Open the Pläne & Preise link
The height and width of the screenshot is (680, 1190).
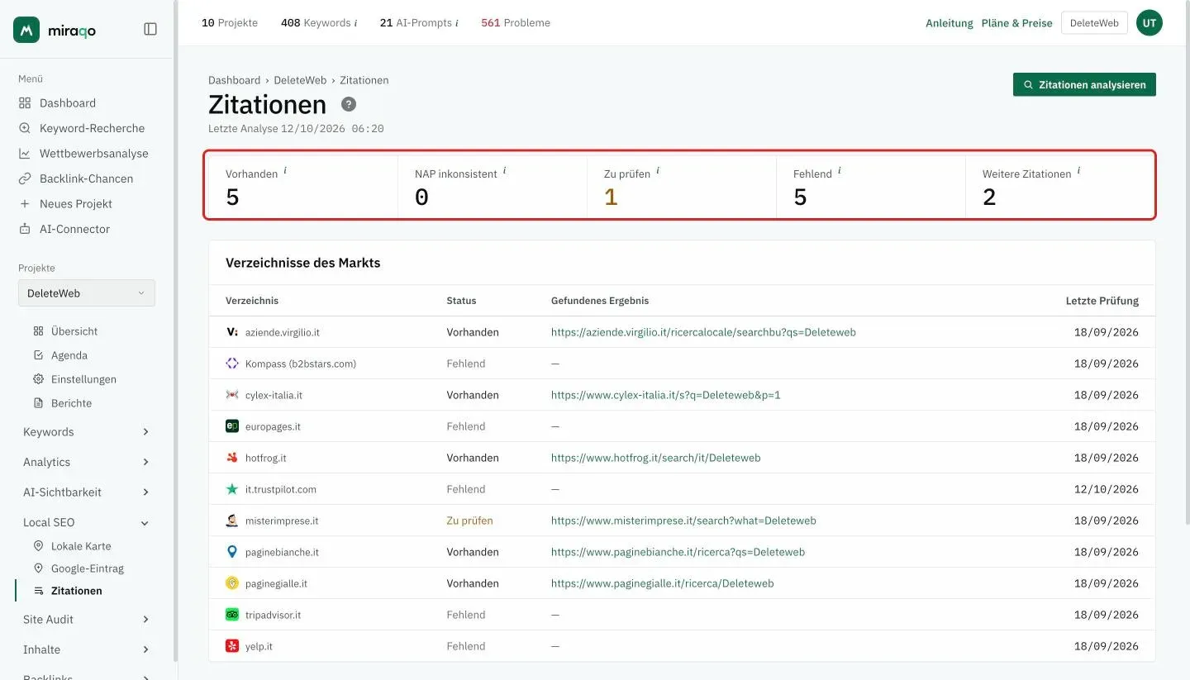coord(1016,23)
